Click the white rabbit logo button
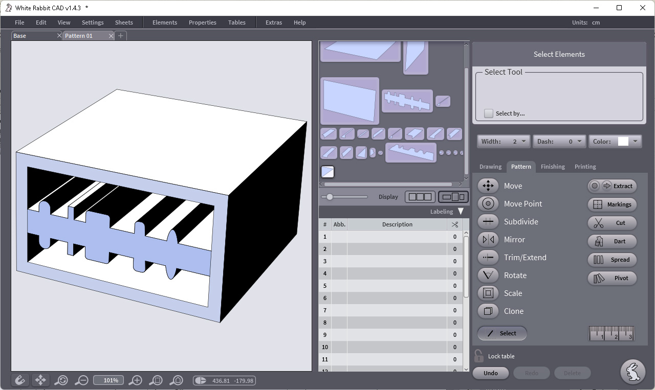 pyautogui.click(x=632, y=372)
